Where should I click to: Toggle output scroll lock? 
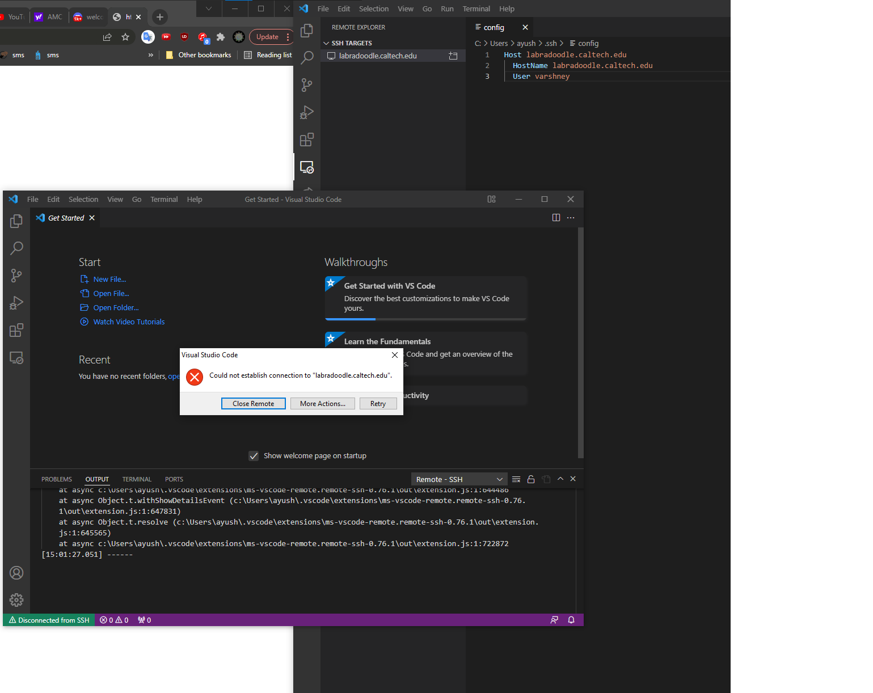(x=531, y=479)
